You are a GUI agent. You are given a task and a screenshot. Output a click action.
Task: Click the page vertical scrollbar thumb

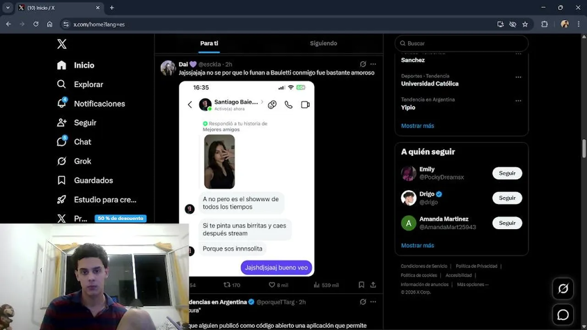tap(584, 148)
